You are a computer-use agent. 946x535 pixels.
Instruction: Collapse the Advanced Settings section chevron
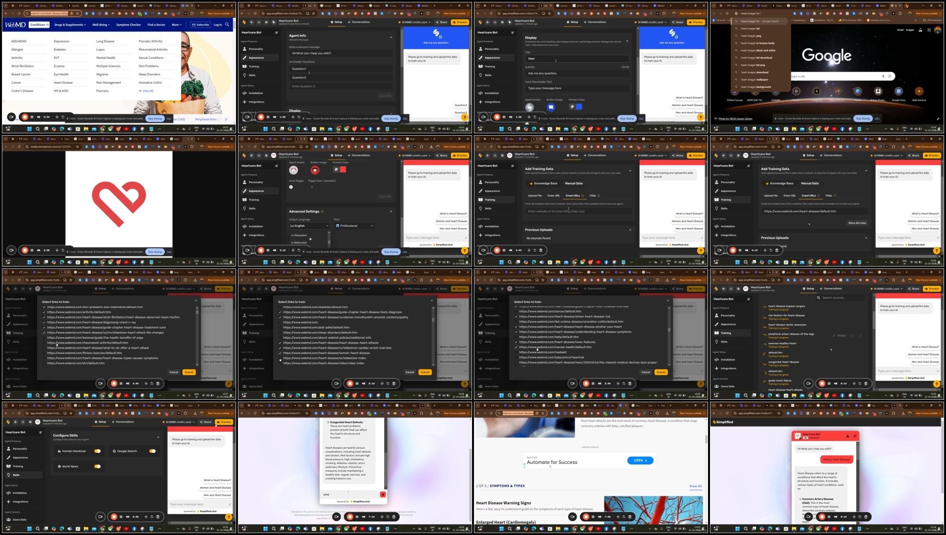(x=391, y=212)
